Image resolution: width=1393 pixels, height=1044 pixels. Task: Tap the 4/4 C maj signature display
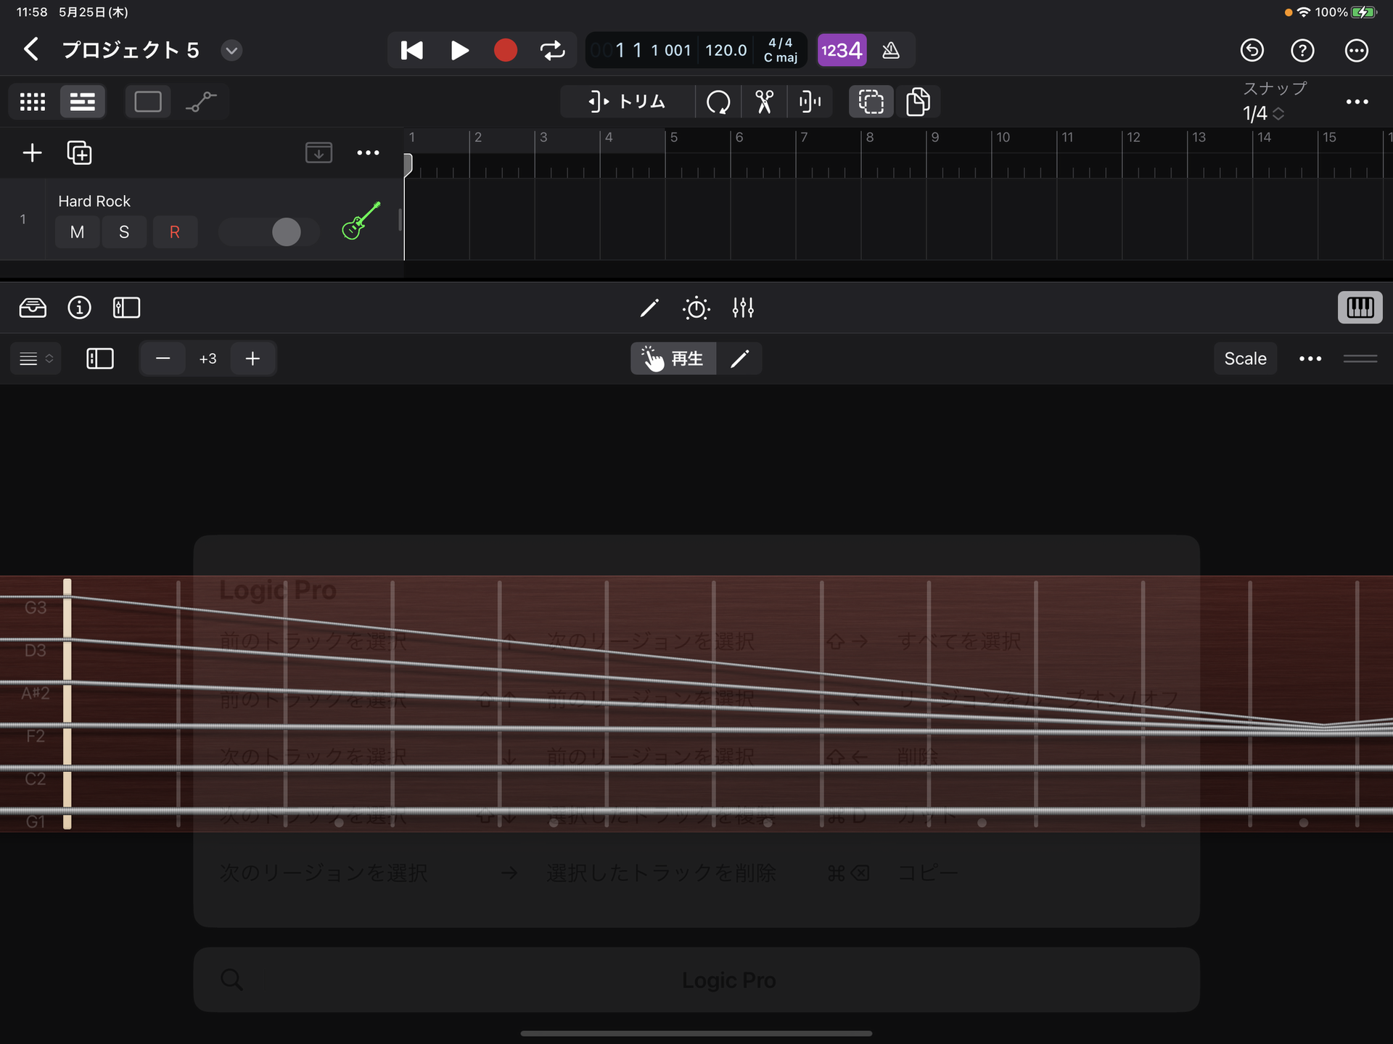click(781, 51)
